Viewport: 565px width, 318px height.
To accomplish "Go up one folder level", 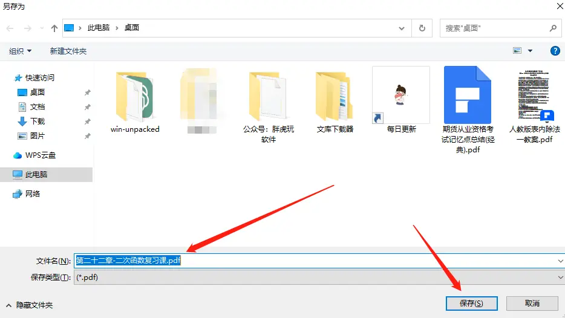I will pyautogui.click(x=54, y=28).
